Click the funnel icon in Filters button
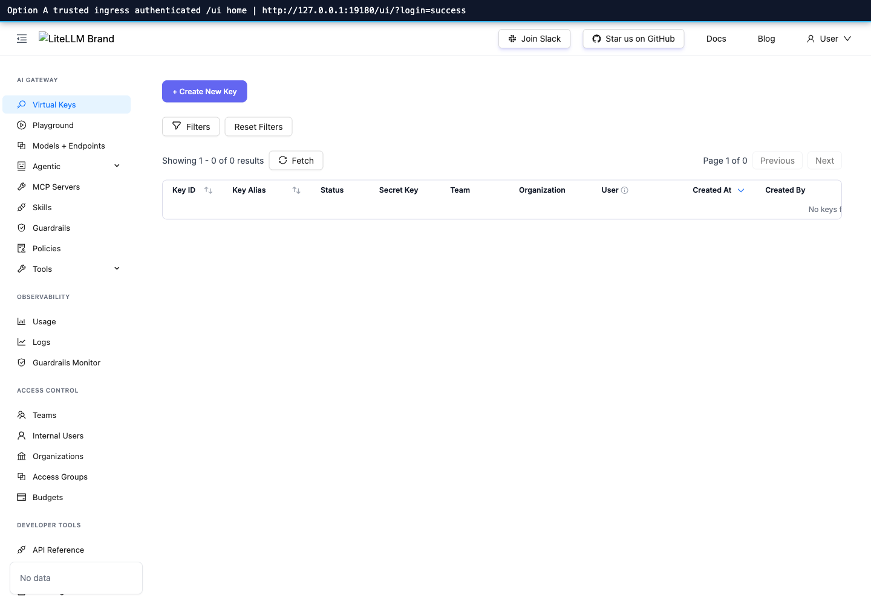 click(177, 126)
